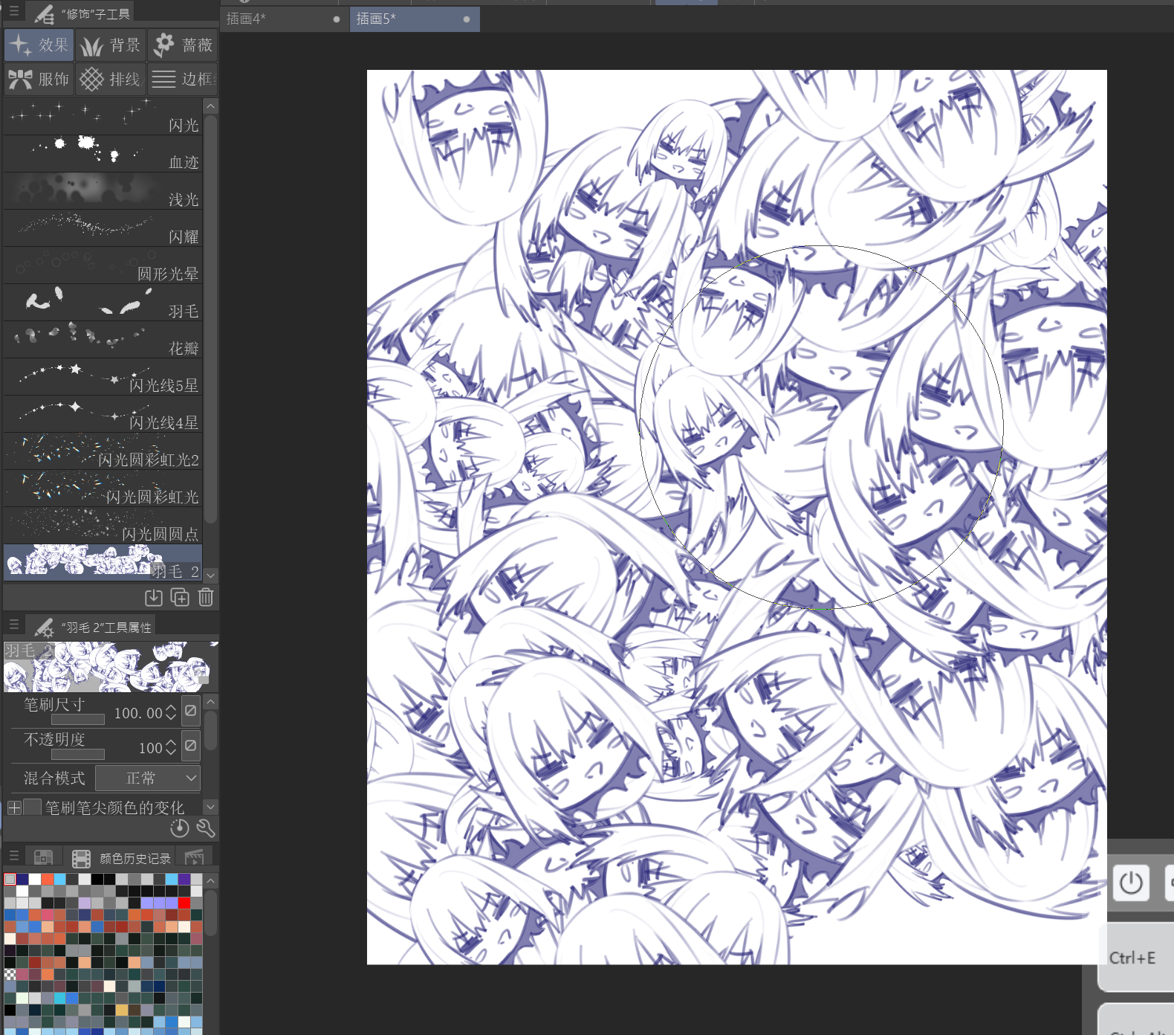The height and width of the screenshot is (1035, 1174).
Task: Click the delete sub tool trash icon
Action: [x=206, y=597]
